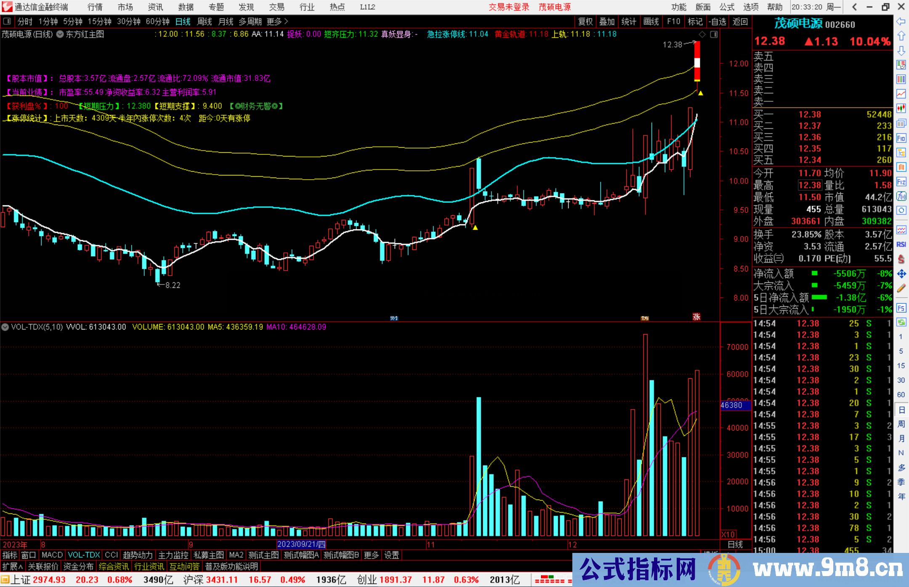Screen dimensions: 909x587
Task: Click the 复权 button
Action: pos(585,21)
